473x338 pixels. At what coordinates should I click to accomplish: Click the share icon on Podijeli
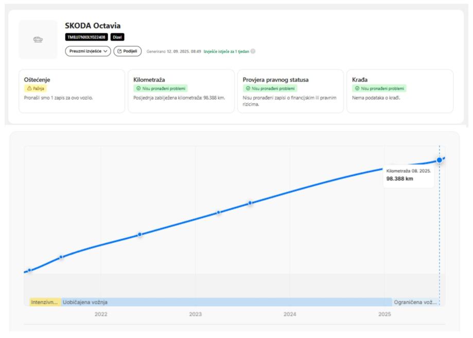click(119, 51)
